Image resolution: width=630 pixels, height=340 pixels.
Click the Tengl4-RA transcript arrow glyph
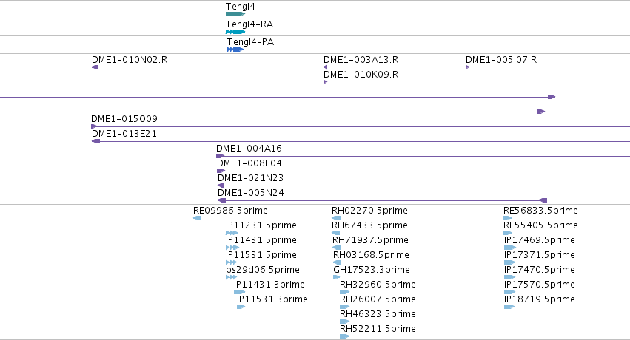click(235, 32)
